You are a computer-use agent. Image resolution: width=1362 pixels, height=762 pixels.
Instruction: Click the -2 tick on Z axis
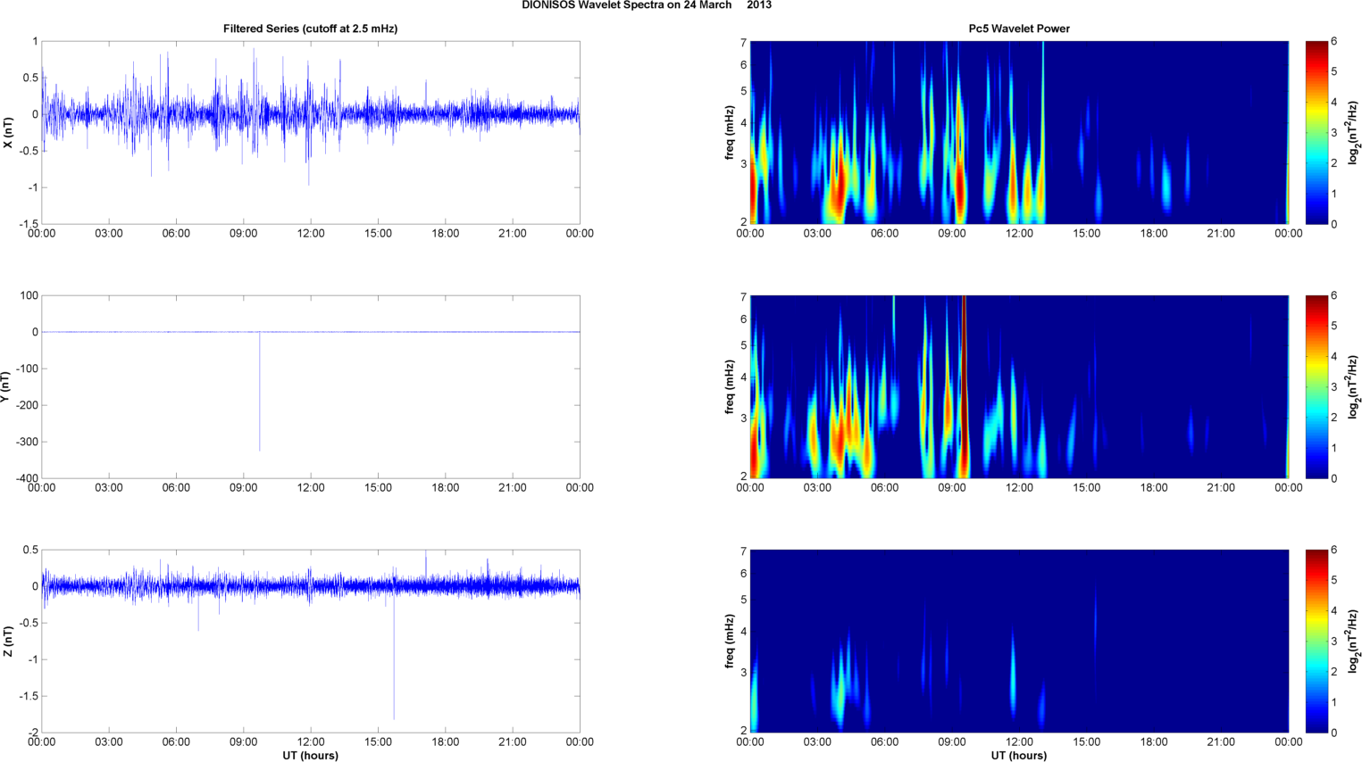pos(34,733)
